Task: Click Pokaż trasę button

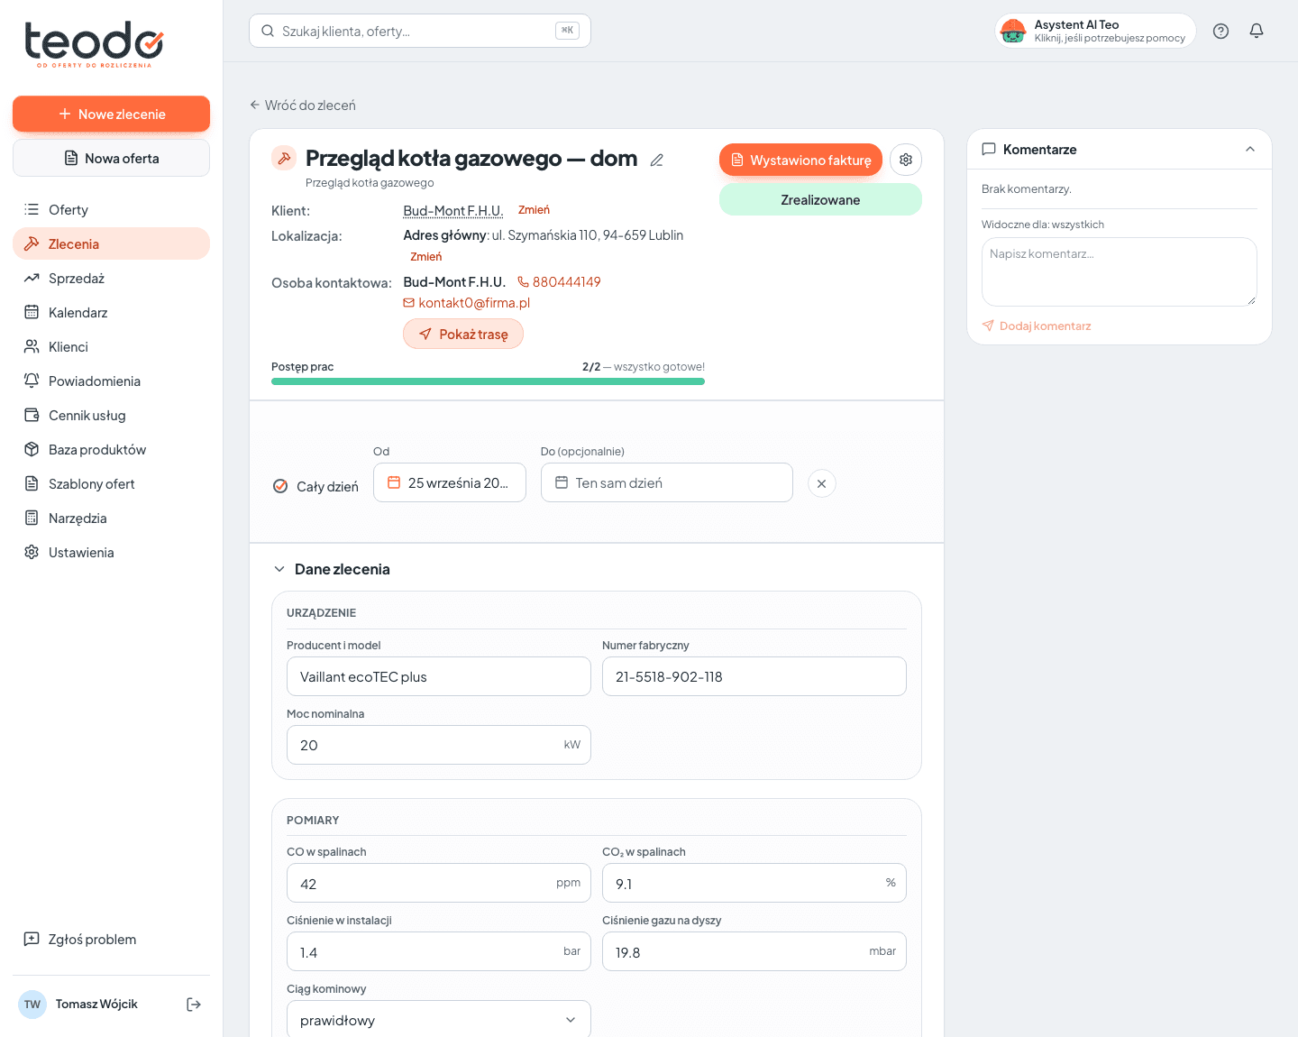Action: (463, 334)
